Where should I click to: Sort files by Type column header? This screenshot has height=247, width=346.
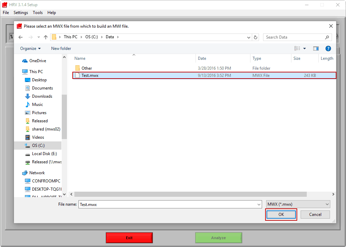257,58
